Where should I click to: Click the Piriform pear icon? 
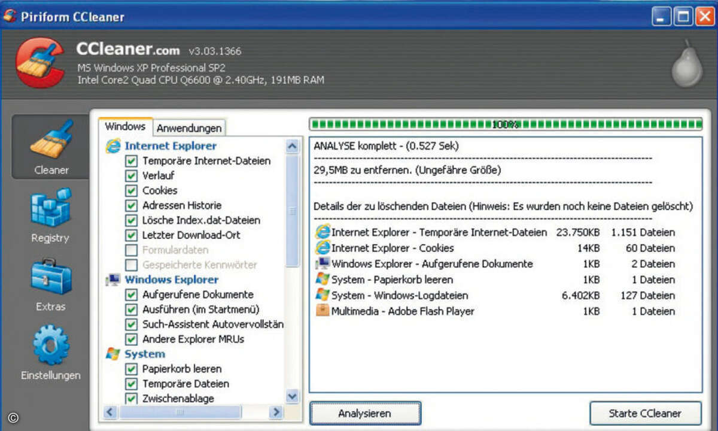[x=687, y=64]
